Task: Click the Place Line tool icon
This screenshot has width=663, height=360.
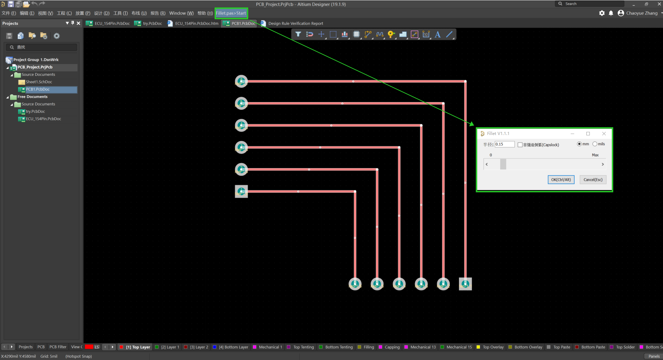Action: click(x=449, y=34)
